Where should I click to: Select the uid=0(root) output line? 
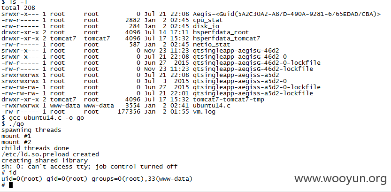pos(97,179)
